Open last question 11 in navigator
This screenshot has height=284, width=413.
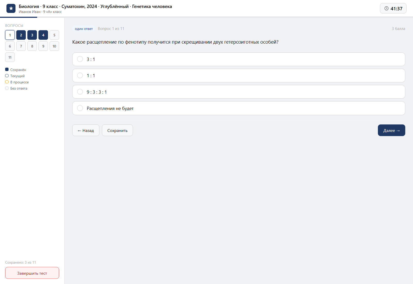coord(10,57)
